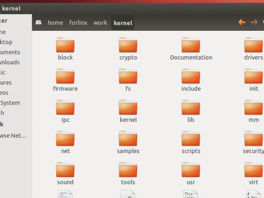Select the sound folder
This screenshot has height=198, width=264.
point(65,170)
